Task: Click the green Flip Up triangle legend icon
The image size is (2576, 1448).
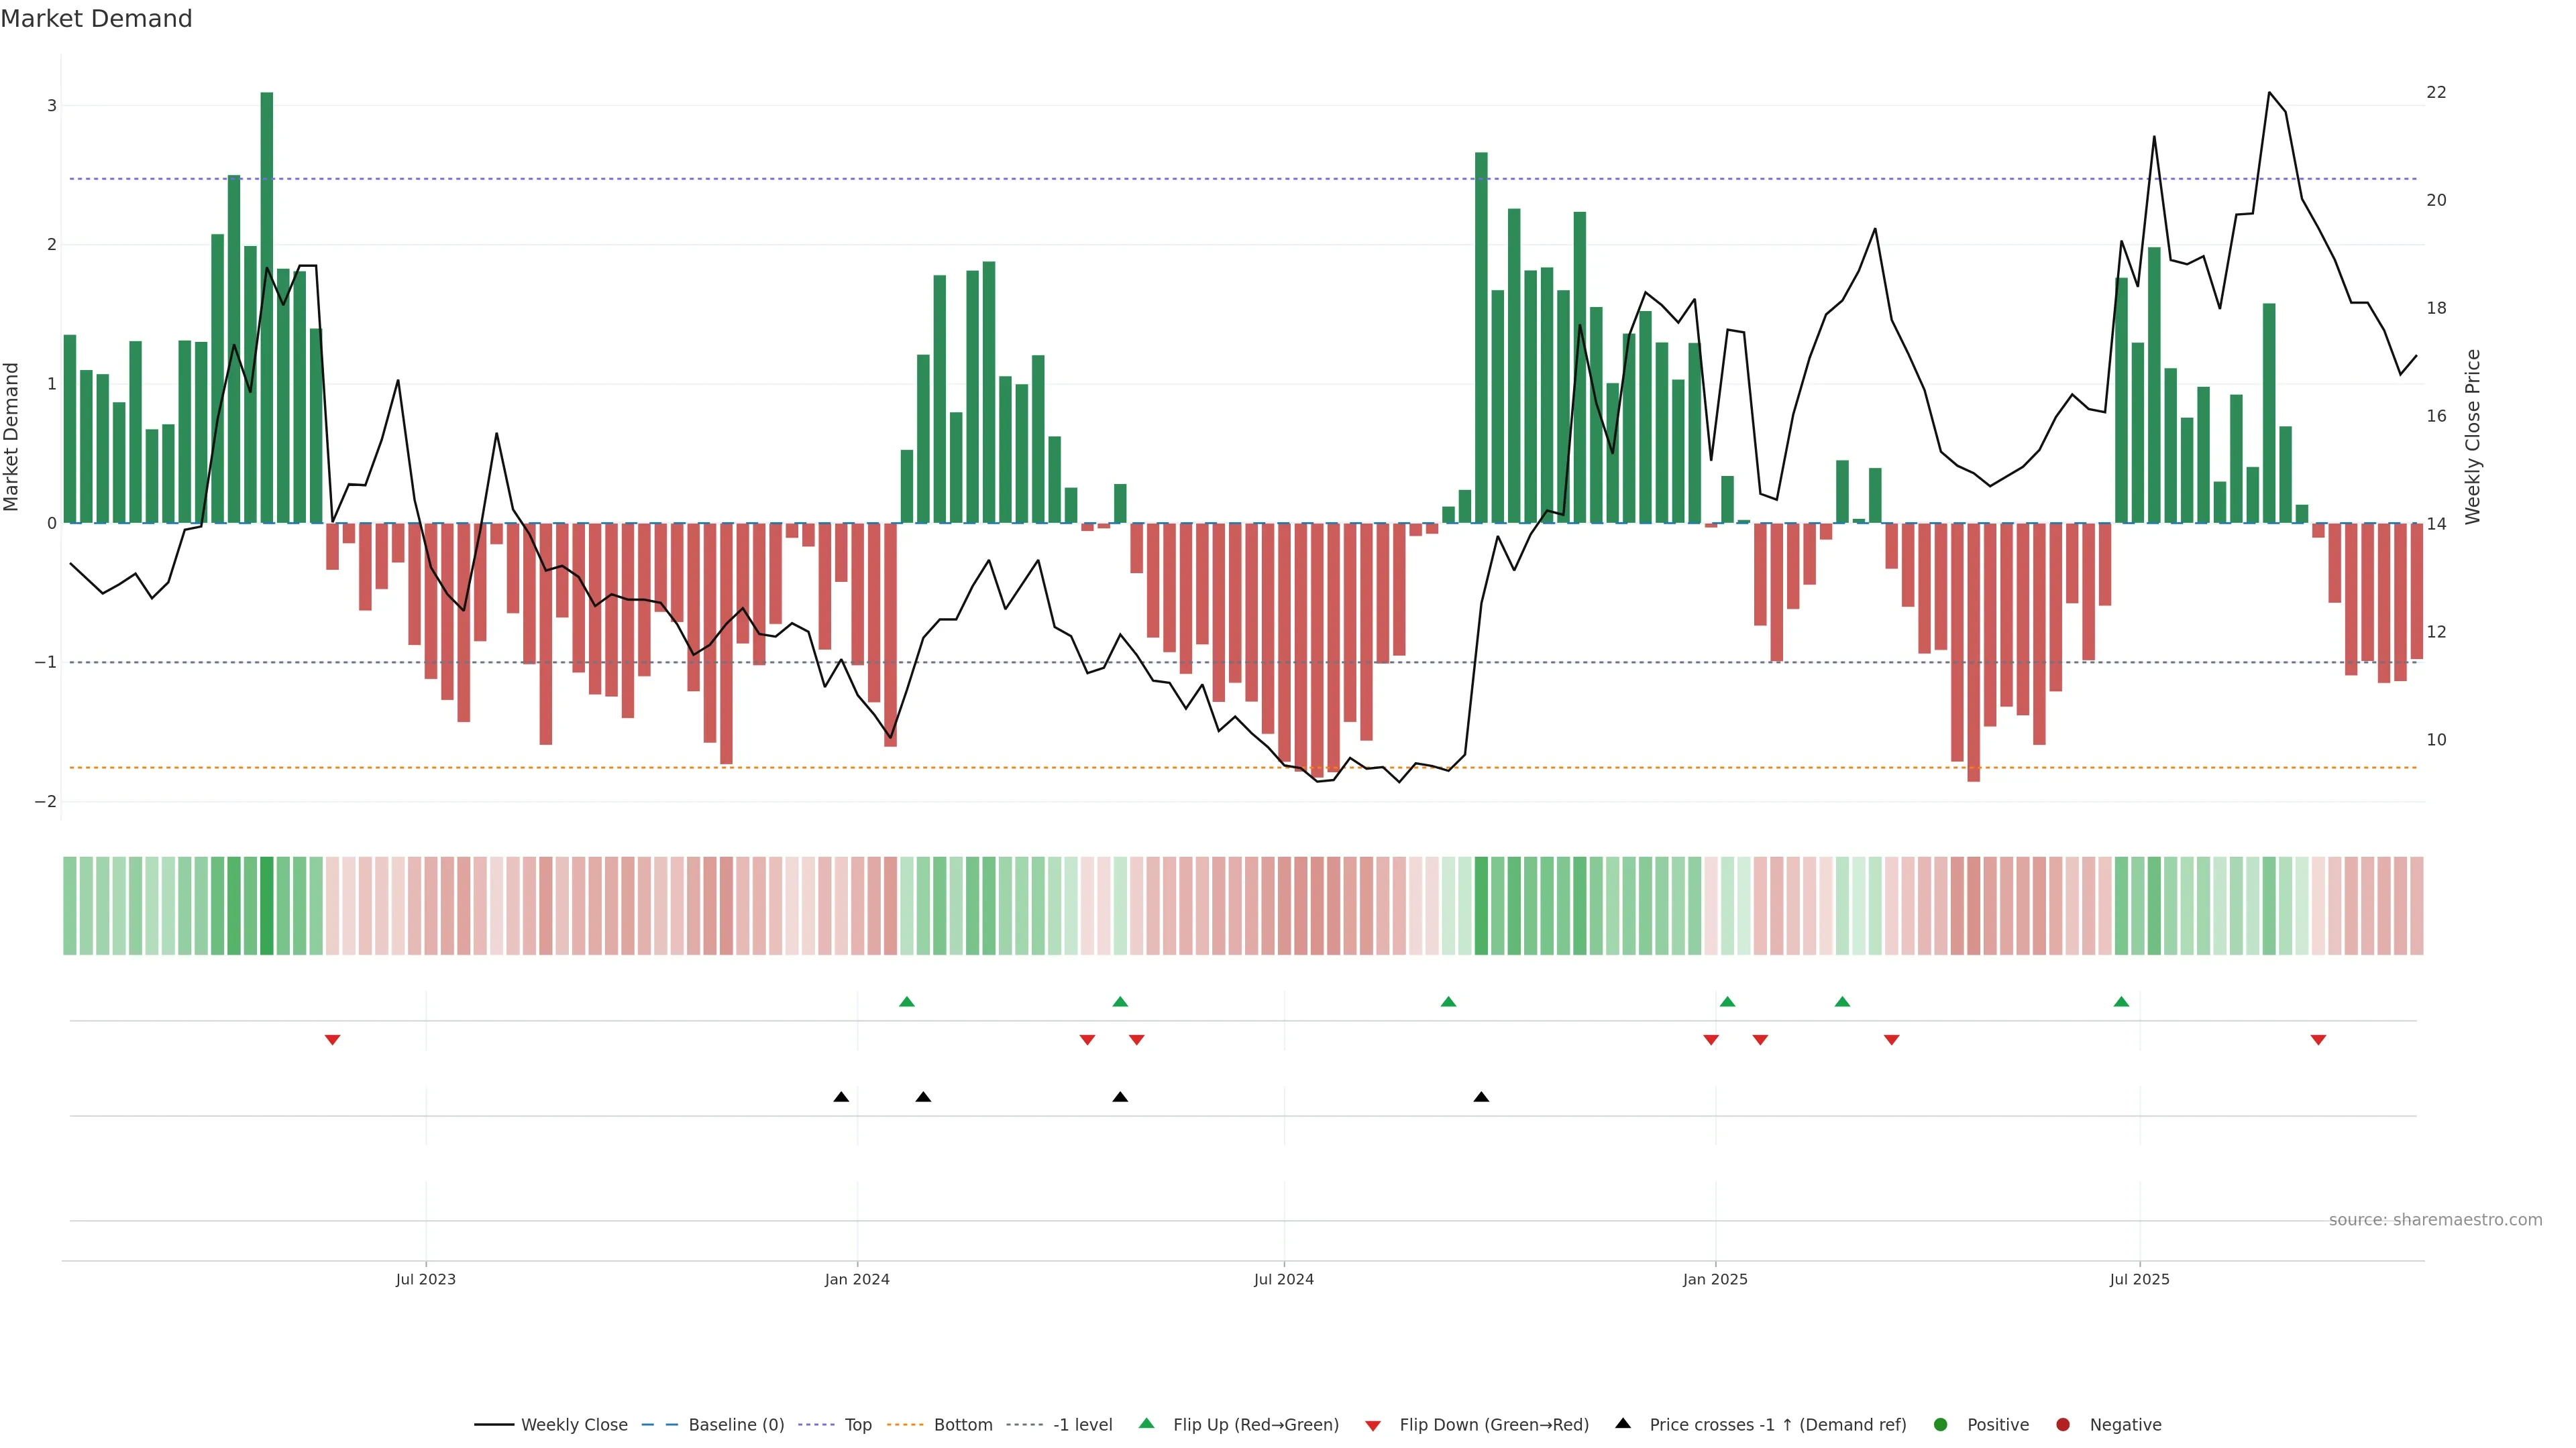Action: tap(1146, 1423)
